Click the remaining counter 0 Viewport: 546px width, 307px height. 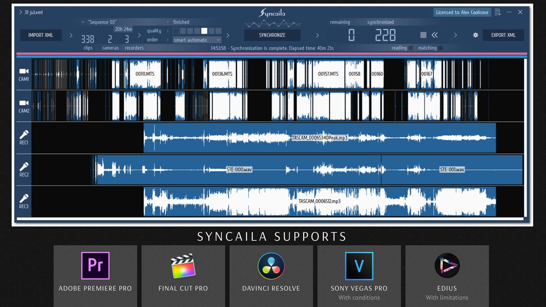pyautogui.click(x=351, y=35)
